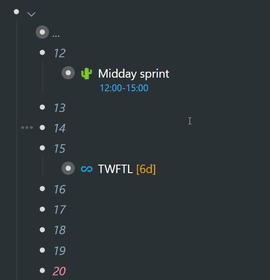
Task: Click the bullet of day 15
Action: (x=42, y=148)
